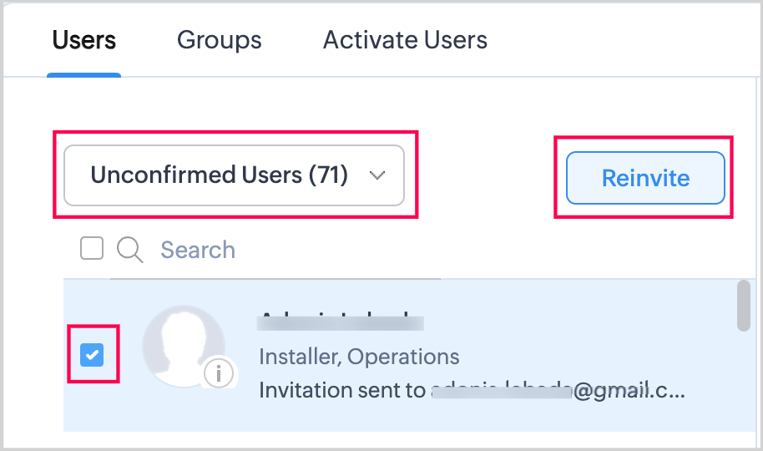Image resolution: width=763 pixels, height=451 pixels.
Task: Uncheck the selected user's checkbox
Action: (x=92, y=355)
